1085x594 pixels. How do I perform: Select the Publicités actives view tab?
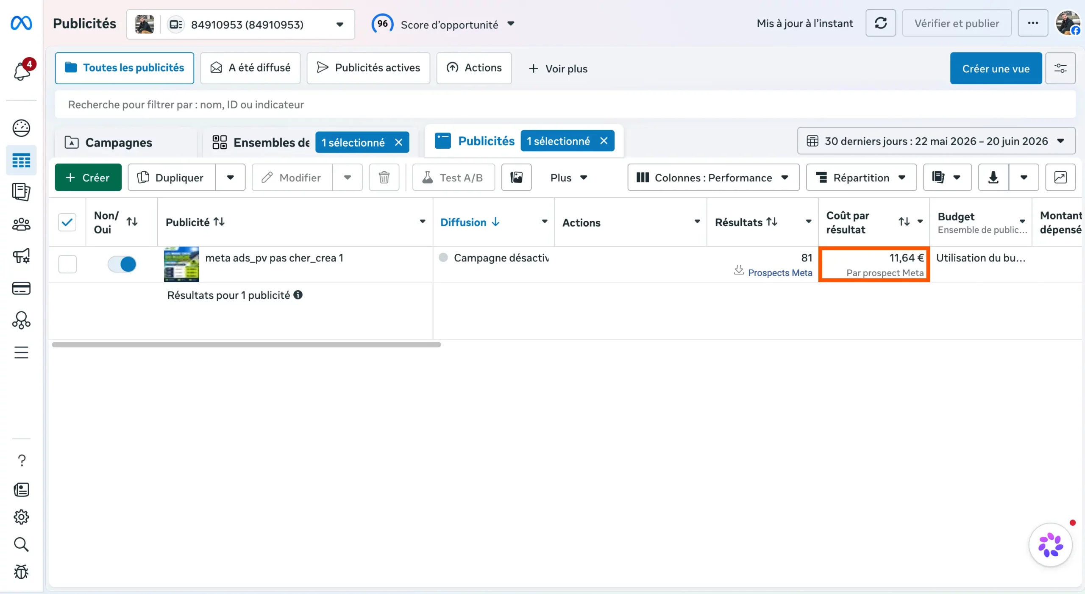[x=368, y=68]
